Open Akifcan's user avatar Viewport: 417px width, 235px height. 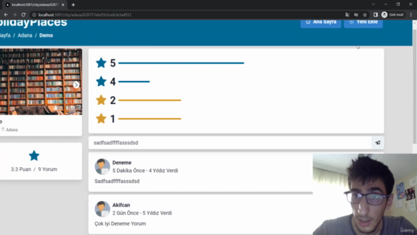(x=102, y=209)
